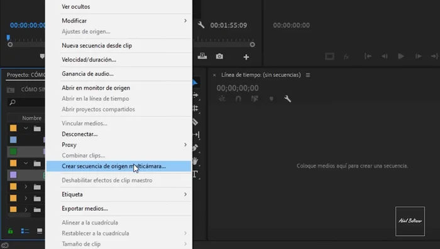The image size is (440, 249).
Task: Add a marker from the Timeline header
Action: [x=272, y=98]
